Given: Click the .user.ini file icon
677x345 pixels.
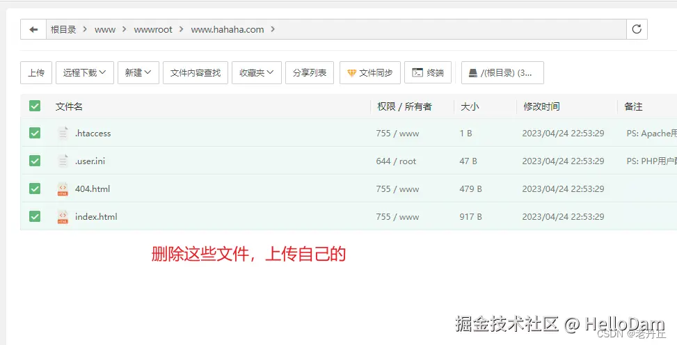Looking at the screenshot, I should [x=63, y=161].
